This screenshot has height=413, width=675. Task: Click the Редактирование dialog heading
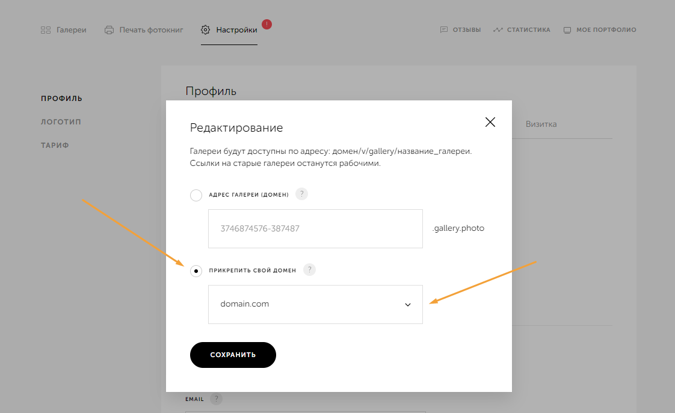coord(236,128)
